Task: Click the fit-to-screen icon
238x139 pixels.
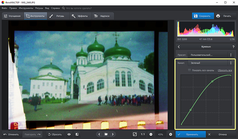Action: [x=135, y=134]
